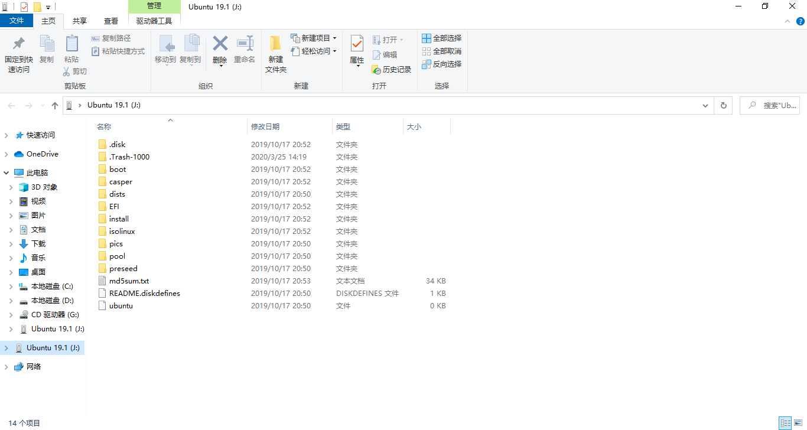The image size is (807, 430).
Task: Switch to Details view layout icon
Action: pyautogui.click(x=785, y=423)
